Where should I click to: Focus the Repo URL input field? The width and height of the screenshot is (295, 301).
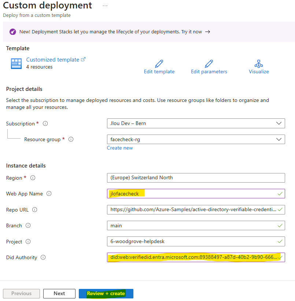196,210
